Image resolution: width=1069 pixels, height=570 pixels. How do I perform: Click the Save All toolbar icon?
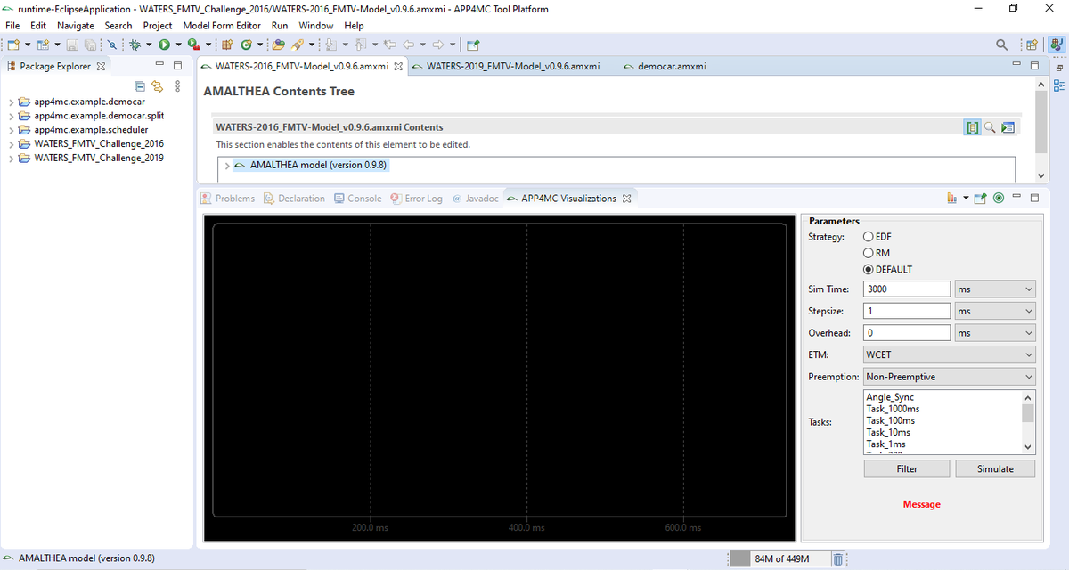90,45
